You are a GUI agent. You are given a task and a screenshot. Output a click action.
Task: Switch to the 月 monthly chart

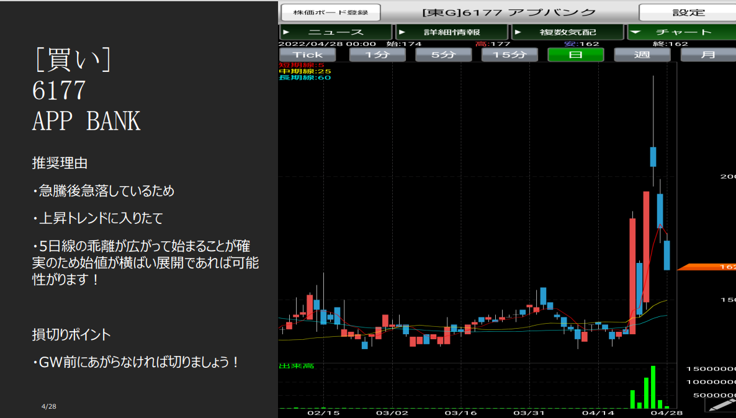[x=707, y=55]
